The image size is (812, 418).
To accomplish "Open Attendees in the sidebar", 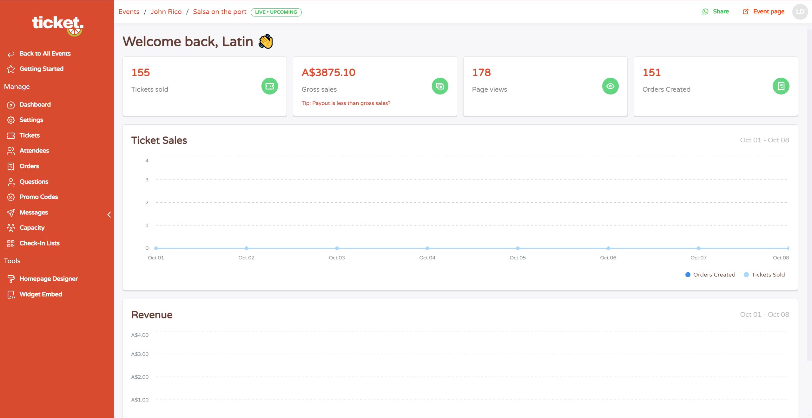I will point(34,151).
